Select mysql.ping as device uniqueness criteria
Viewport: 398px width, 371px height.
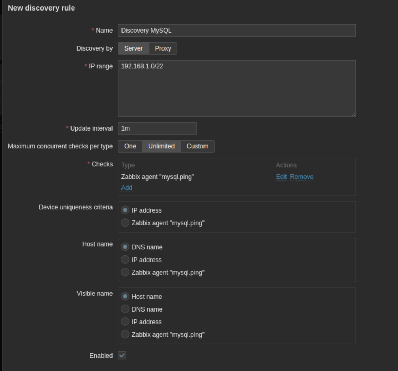[125, 223]
